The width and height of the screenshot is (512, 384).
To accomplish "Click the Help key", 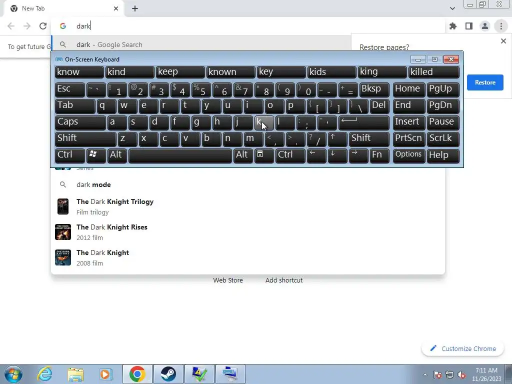I will tap(443, 156).
